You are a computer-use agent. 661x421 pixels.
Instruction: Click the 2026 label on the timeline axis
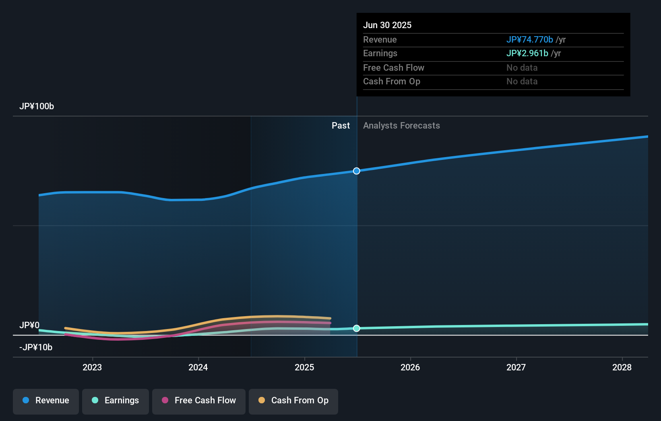coord(410,367)
